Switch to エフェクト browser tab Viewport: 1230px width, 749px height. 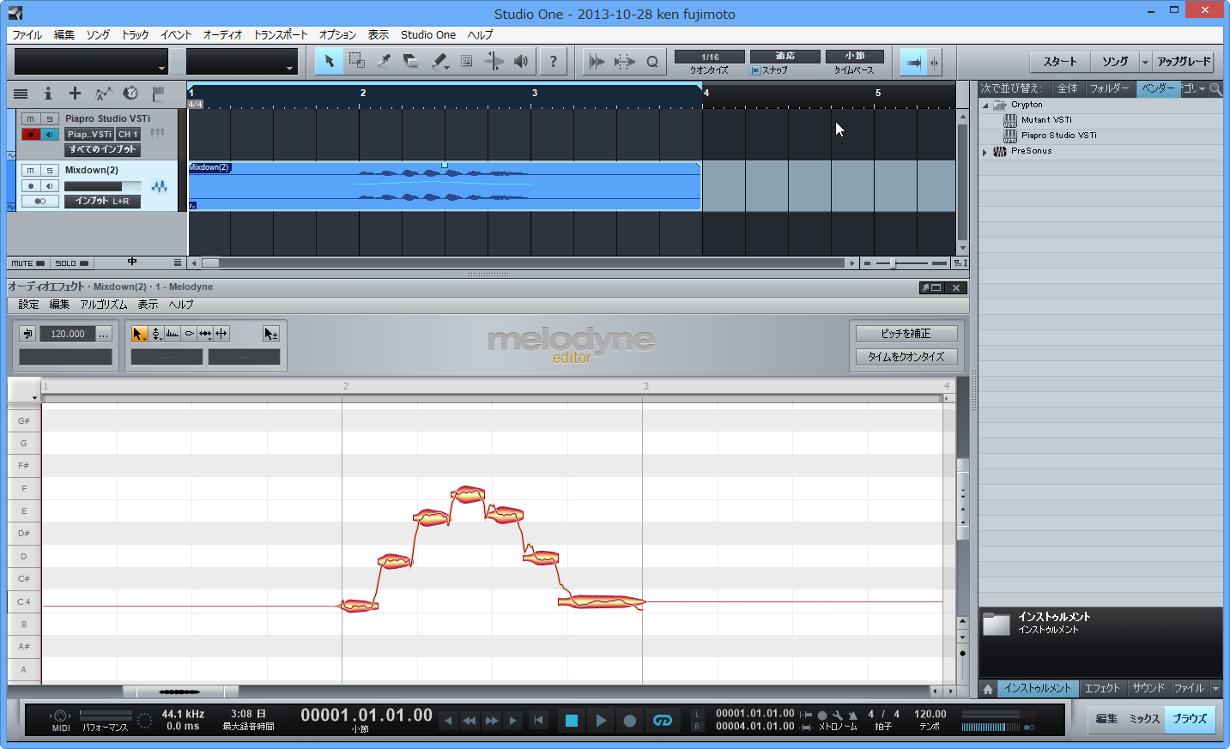pyautogui.click(x=1102, y=689)
